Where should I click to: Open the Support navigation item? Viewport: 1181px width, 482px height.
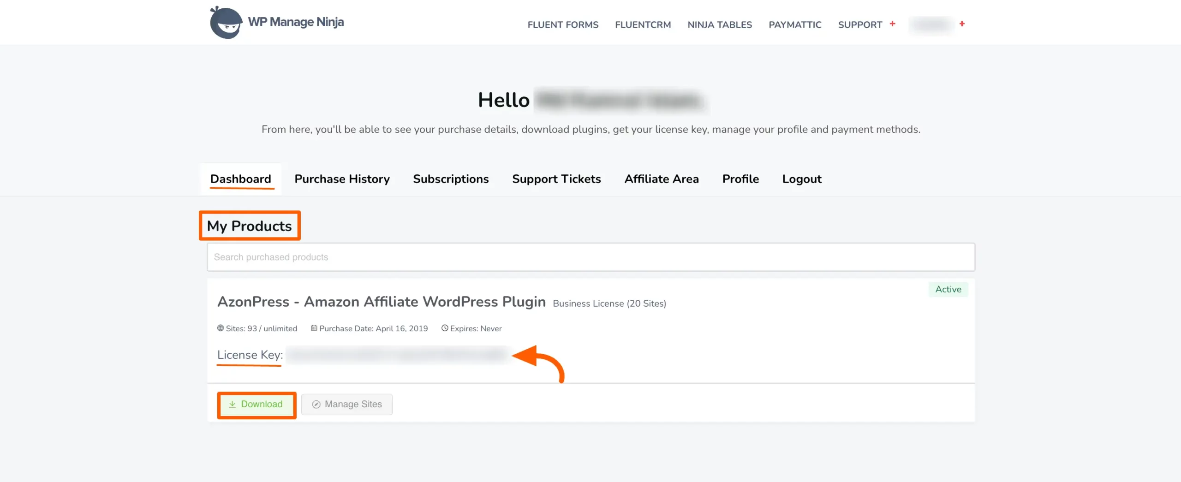coord(859,25)
